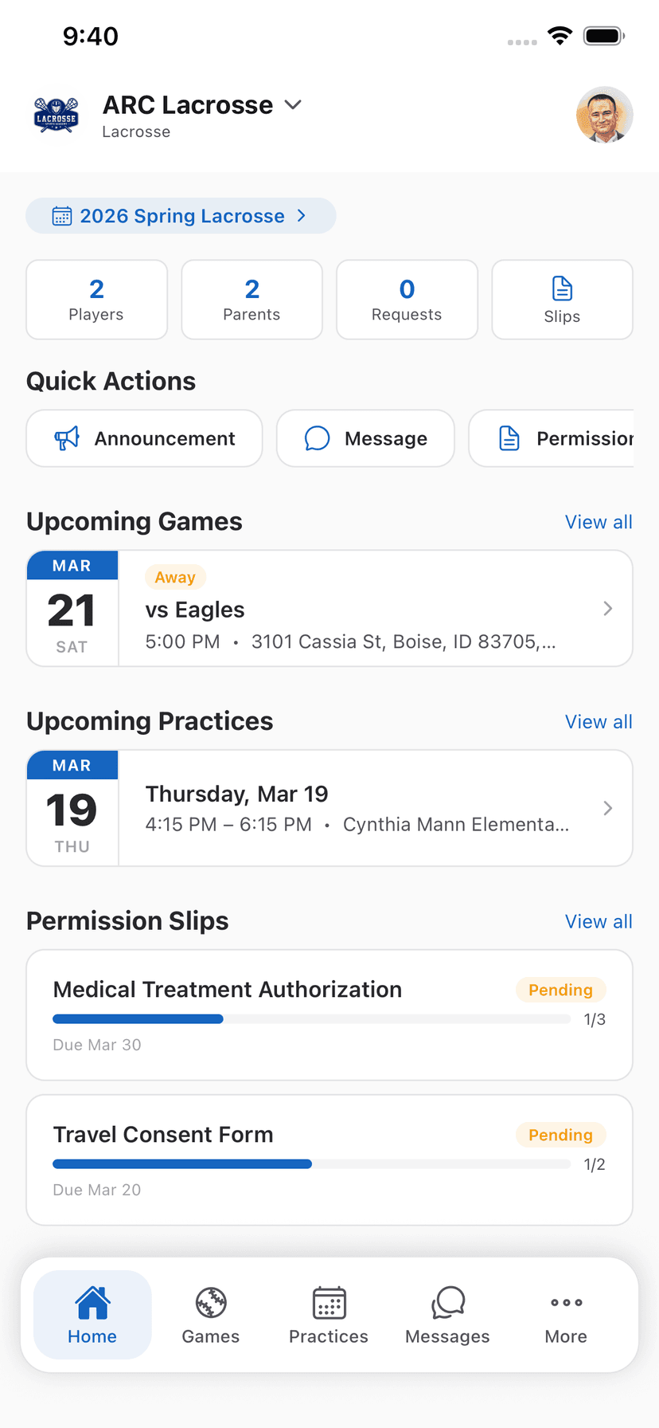
Task: Open the user profile avatar photo
Action: click(604, 115)
